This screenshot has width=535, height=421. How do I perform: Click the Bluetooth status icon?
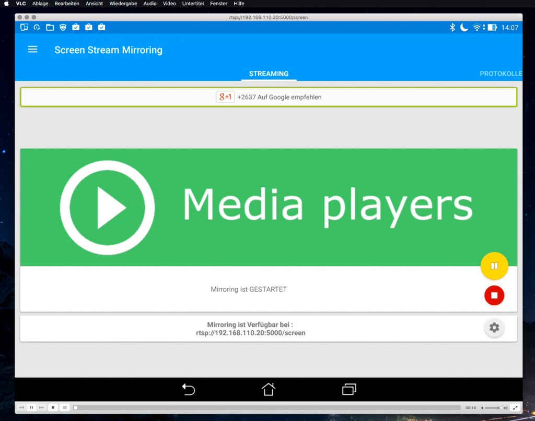[452, 27]
